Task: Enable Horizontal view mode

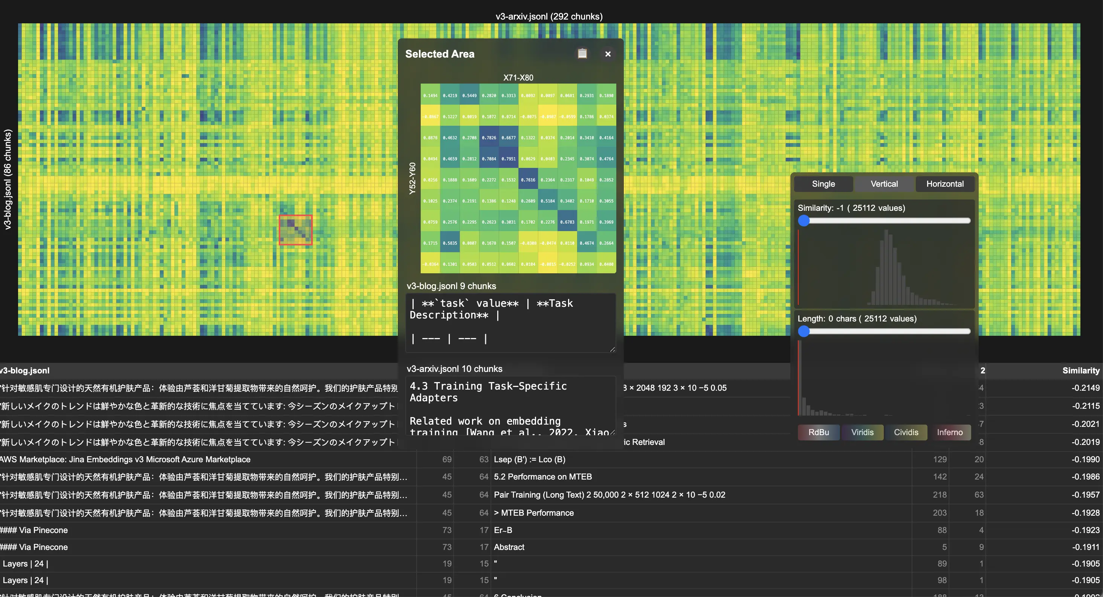Action: [944, 184]
